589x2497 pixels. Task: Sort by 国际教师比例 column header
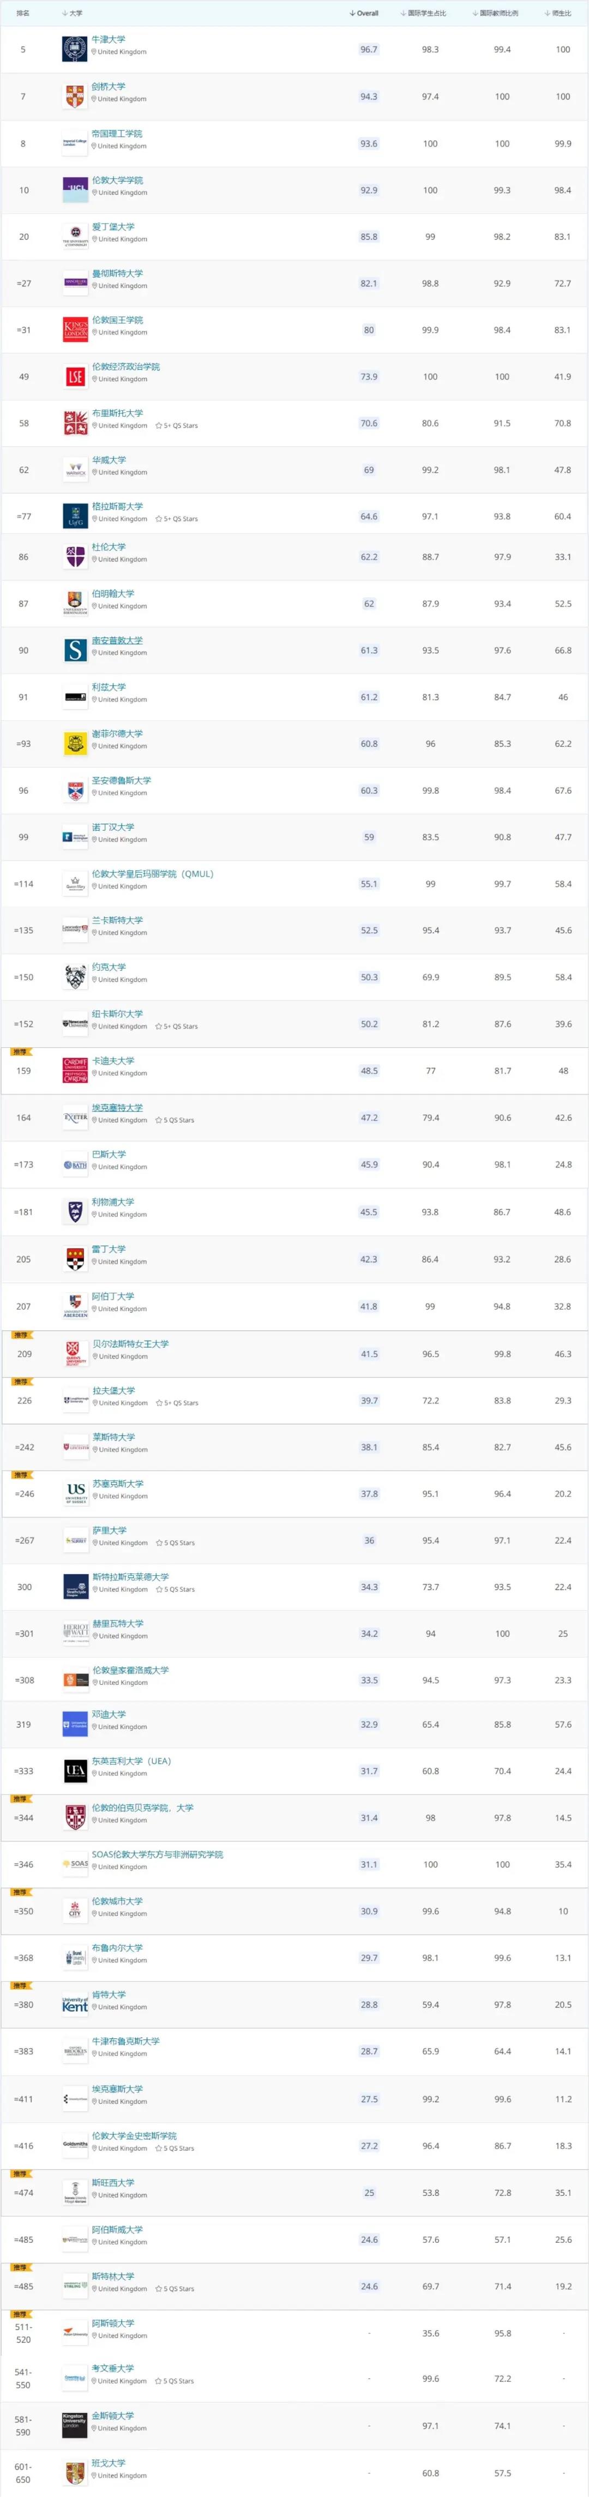tap(495, 14)
